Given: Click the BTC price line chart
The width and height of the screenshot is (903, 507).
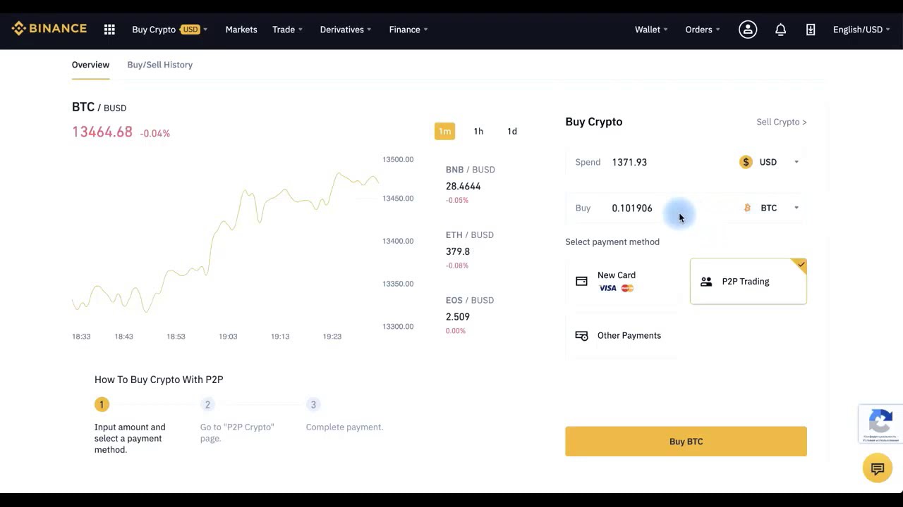Looking at the screenshot, I should point(226,243).
